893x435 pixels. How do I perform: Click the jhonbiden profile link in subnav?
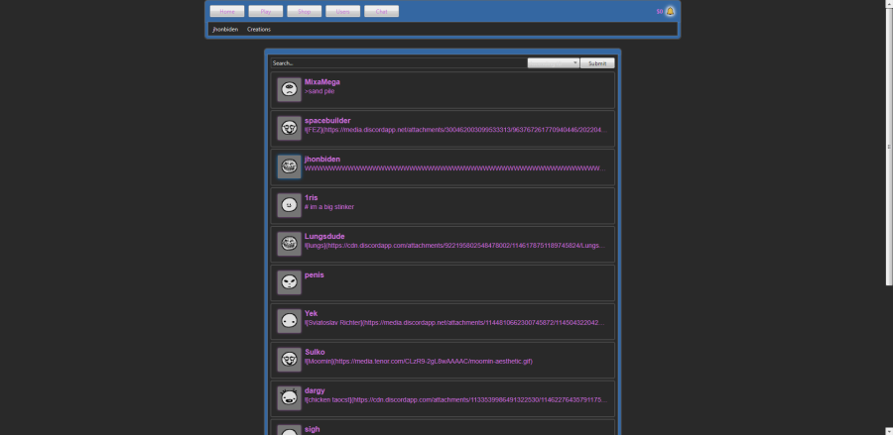tap(225, 30)
